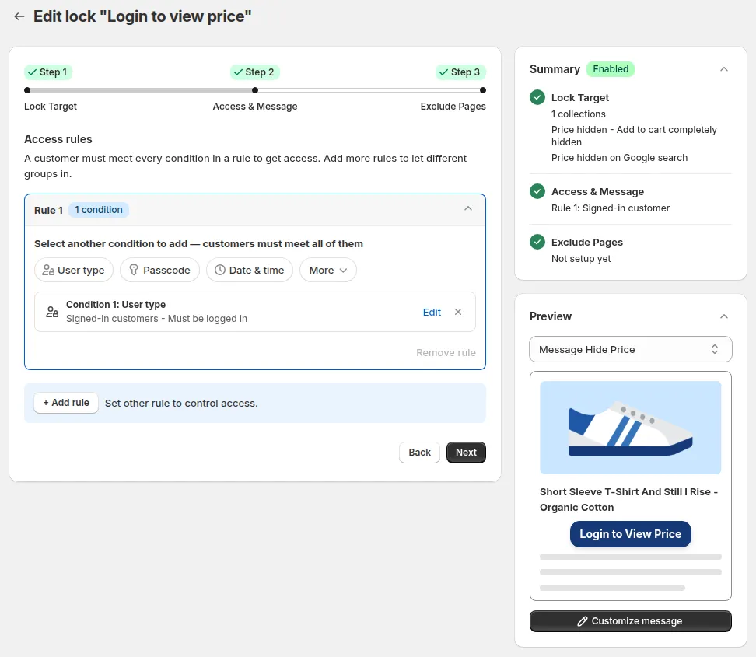This screenshot has height=657, width=756.
Task: Click the 'Condition 1: User type' label
Action: tap(116, 304)
